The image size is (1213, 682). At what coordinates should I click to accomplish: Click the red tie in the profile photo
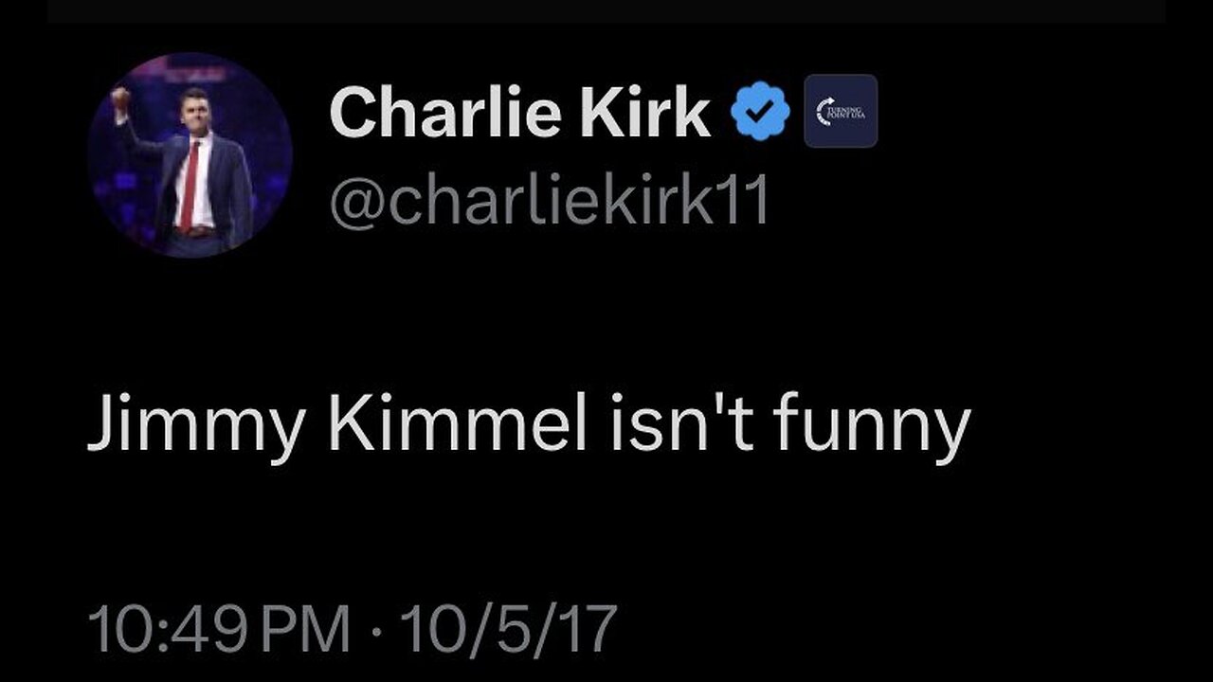(x=190, y=185)
